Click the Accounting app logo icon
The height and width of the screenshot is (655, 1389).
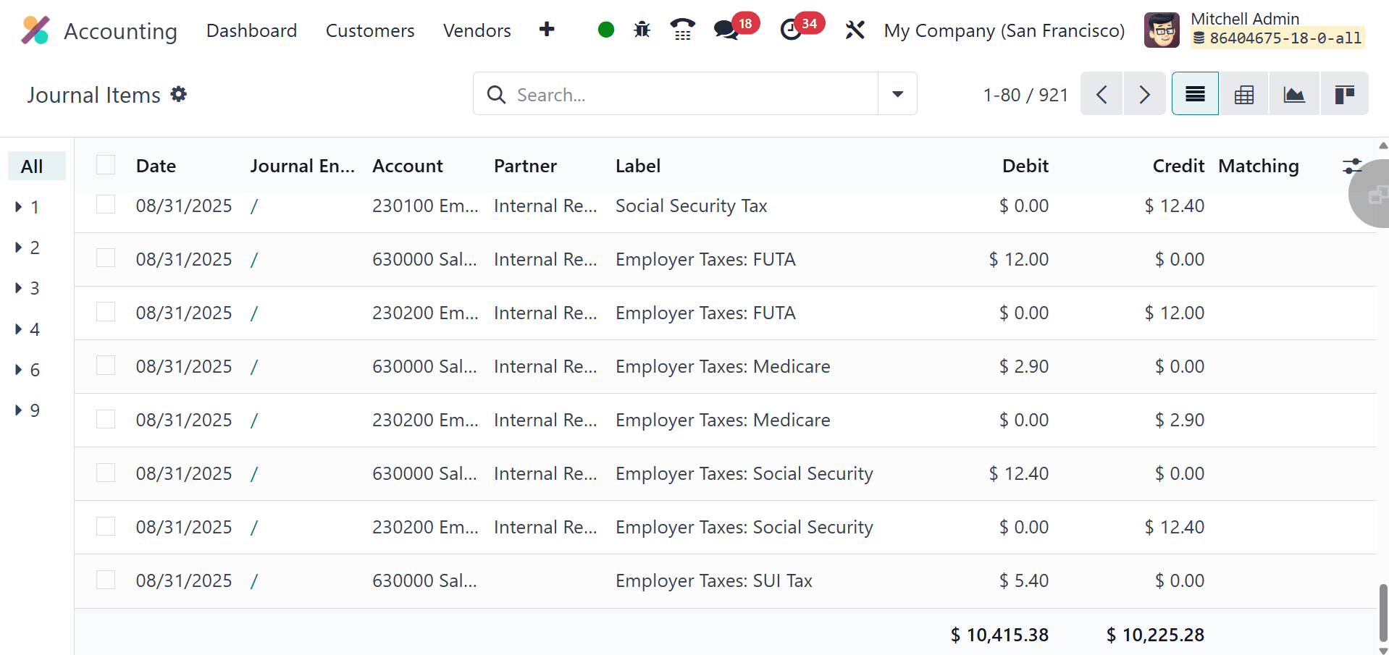[35, 30]
